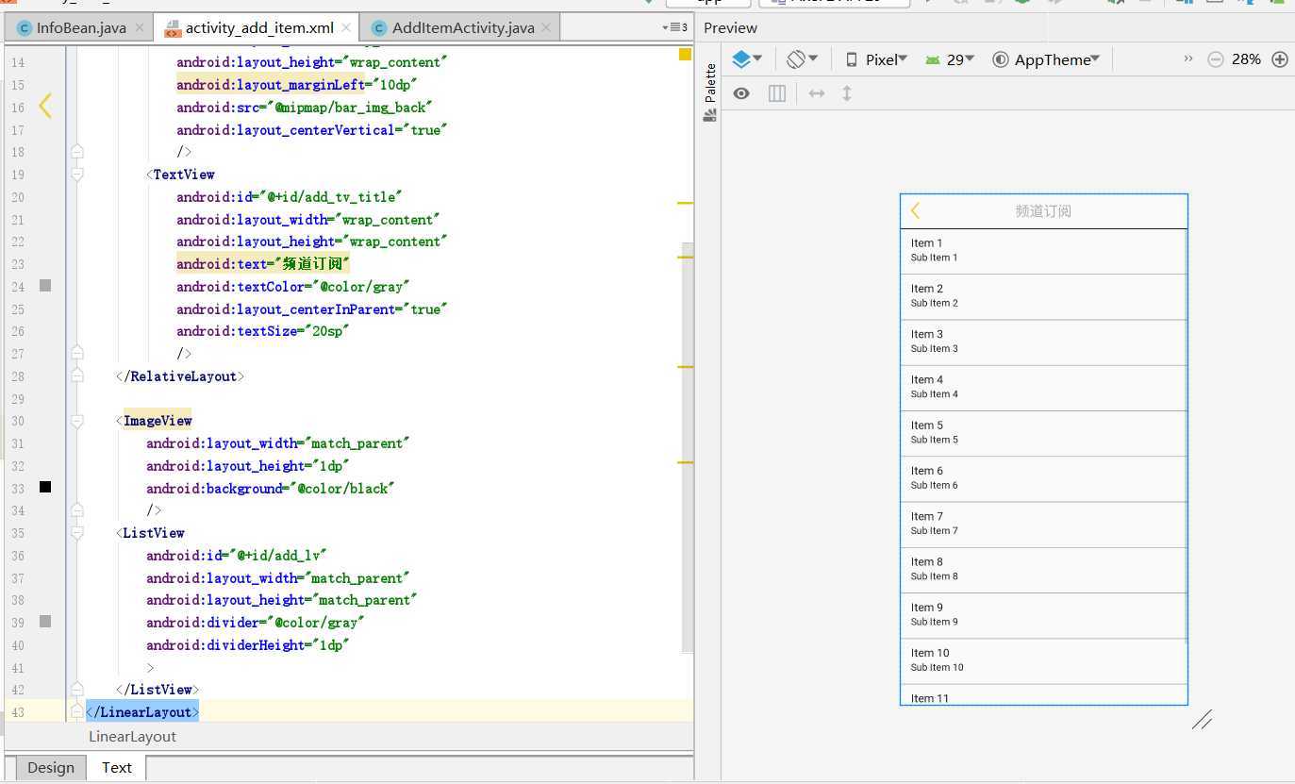The height and width of the screenshot is (784, 1295).
Task: Close the InfoBean.java tab
Action: click(x=140, y=27)
